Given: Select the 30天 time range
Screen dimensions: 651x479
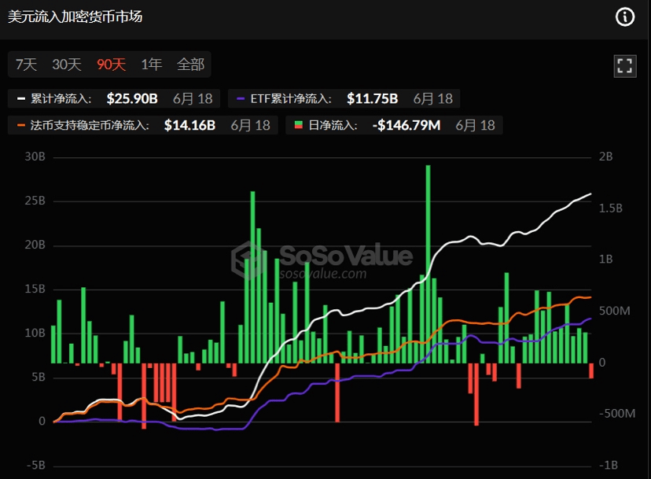Looking at the screenshot, I should pos(66,64).
